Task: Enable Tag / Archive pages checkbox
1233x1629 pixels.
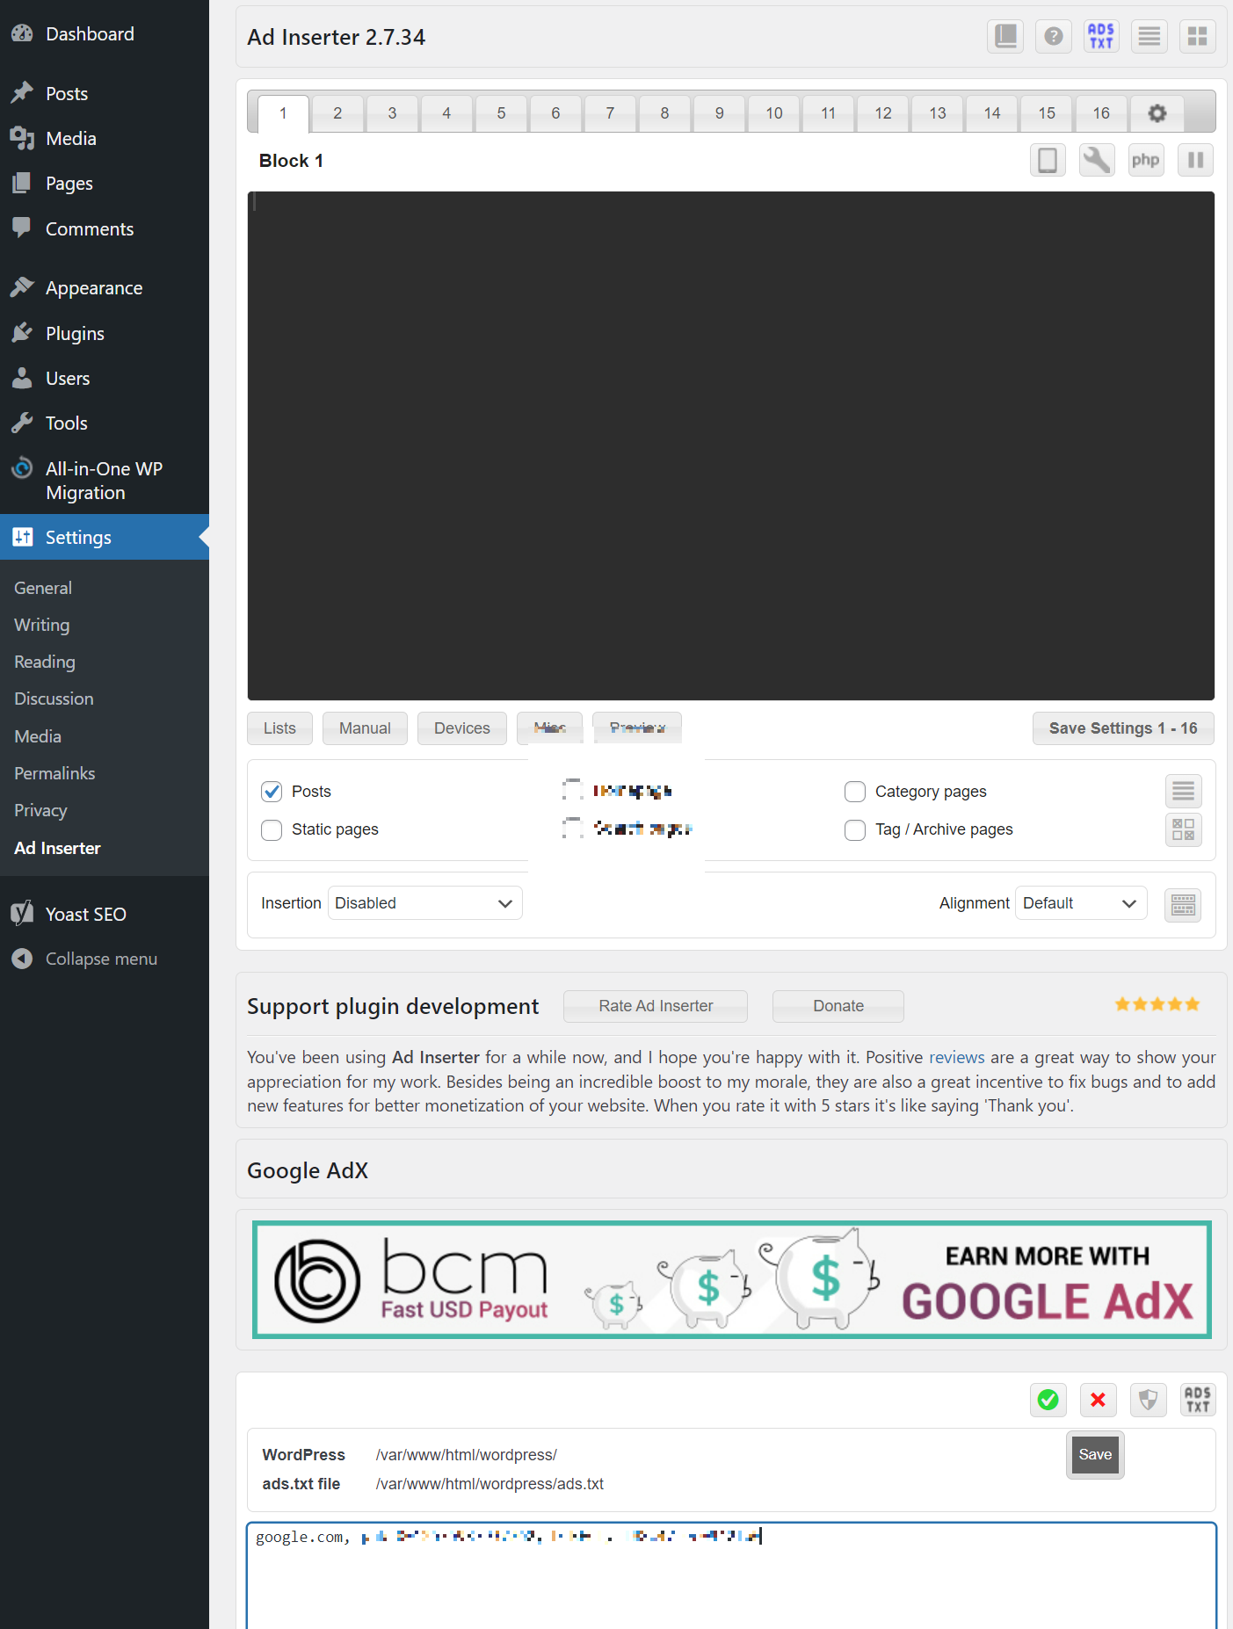Action: pyautogui.click(x=855, y=829)
